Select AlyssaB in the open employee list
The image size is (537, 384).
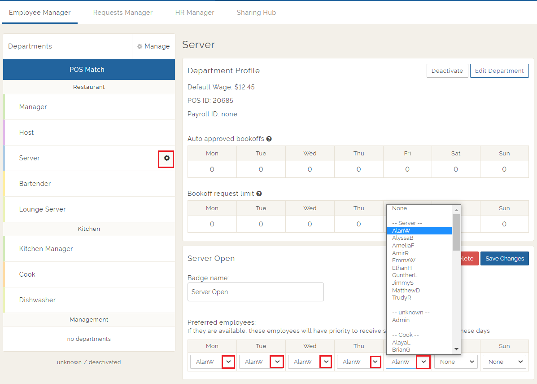tap(403, 238)
